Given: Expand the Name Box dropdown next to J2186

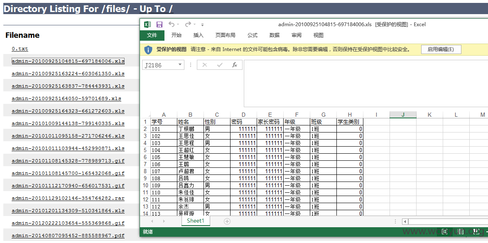Looking at the screenshot, I should [180, 65].
